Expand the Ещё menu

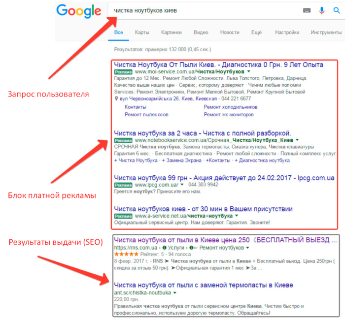256,32
